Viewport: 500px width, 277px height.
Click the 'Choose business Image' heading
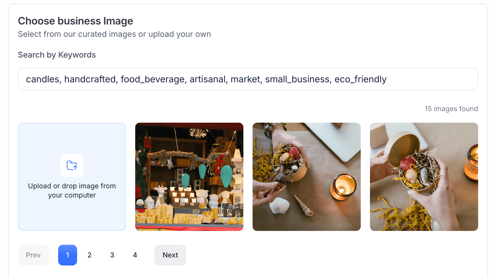pos(75,21)
